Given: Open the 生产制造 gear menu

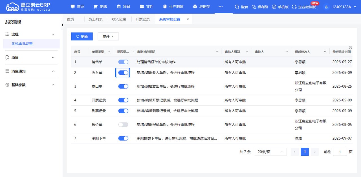Looking at the screenshot, I should coord(165,6).
